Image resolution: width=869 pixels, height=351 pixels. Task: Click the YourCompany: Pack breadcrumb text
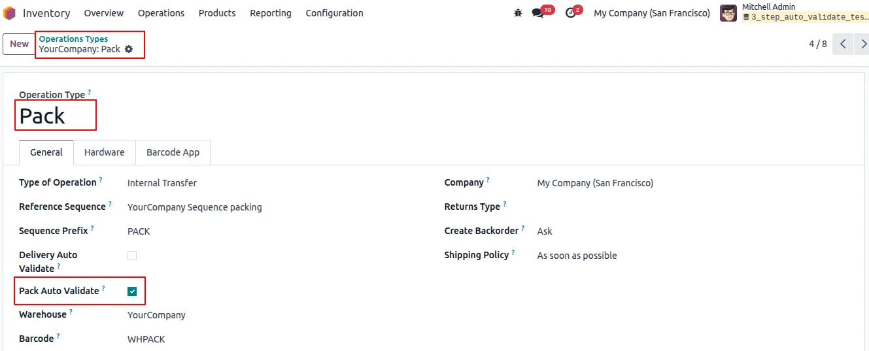[79, 49]
